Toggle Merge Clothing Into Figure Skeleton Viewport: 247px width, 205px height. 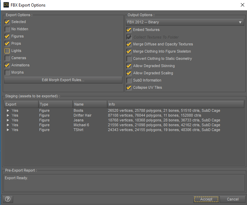pos(129,51)
